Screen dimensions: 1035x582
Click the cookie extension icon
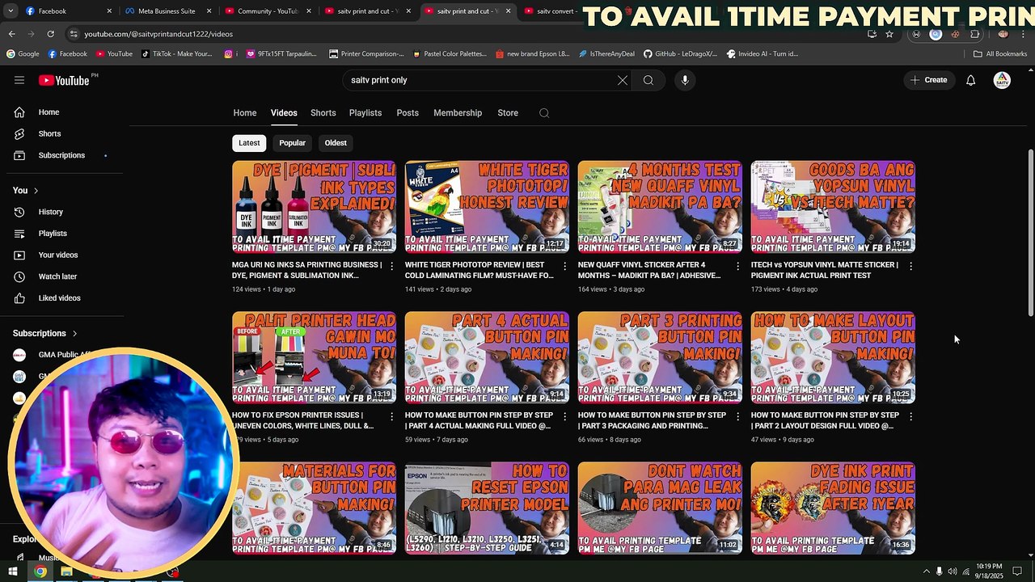955,34
